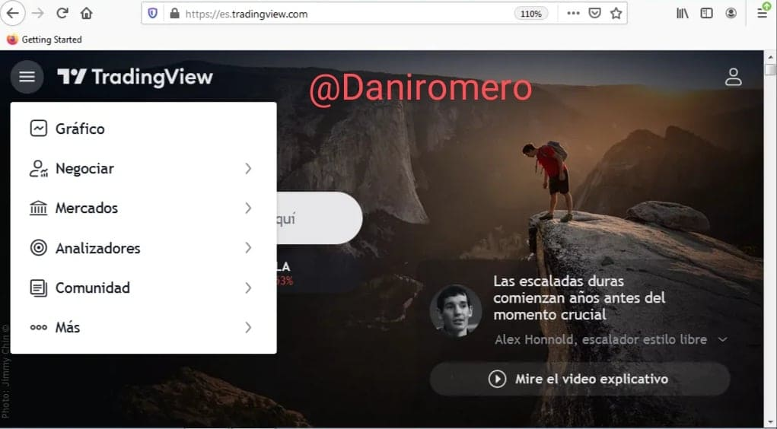Click the play circle icon on video button
The height and width of the screenshot is (429, 777).
[497, 379]
